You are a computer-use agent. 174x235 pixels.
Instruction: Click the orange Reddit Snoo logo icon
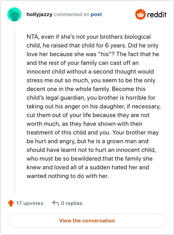point(140,14)
